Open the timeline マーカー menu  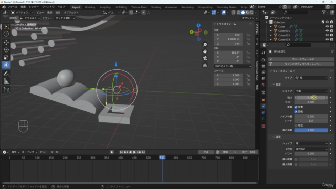(x=56, y=152)
